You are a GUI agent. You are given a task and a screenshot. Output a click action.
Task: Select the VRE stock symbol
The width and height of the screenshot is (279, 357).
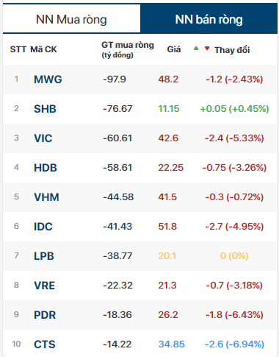pos(44,286)
